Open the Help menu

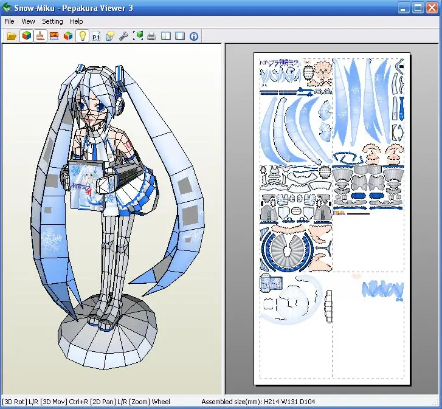click(77, 21)
